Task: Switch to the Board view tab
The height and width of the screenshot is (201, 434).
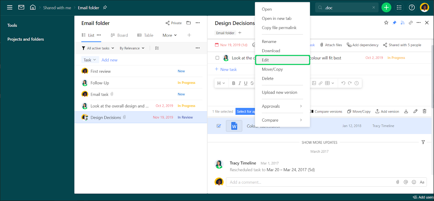Action: pos(119,35)
